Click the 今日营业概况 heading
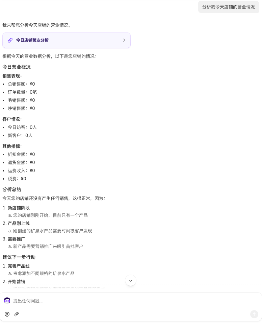Image resolution: width=262 pixels, height=323 pixels. tap(17, 67)
